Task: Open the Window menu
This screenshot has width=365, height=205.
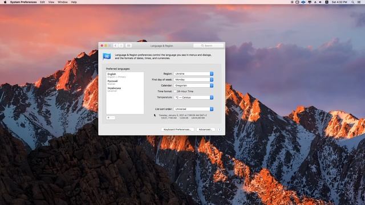Action: pyautogui.click(x=62, y=2)
